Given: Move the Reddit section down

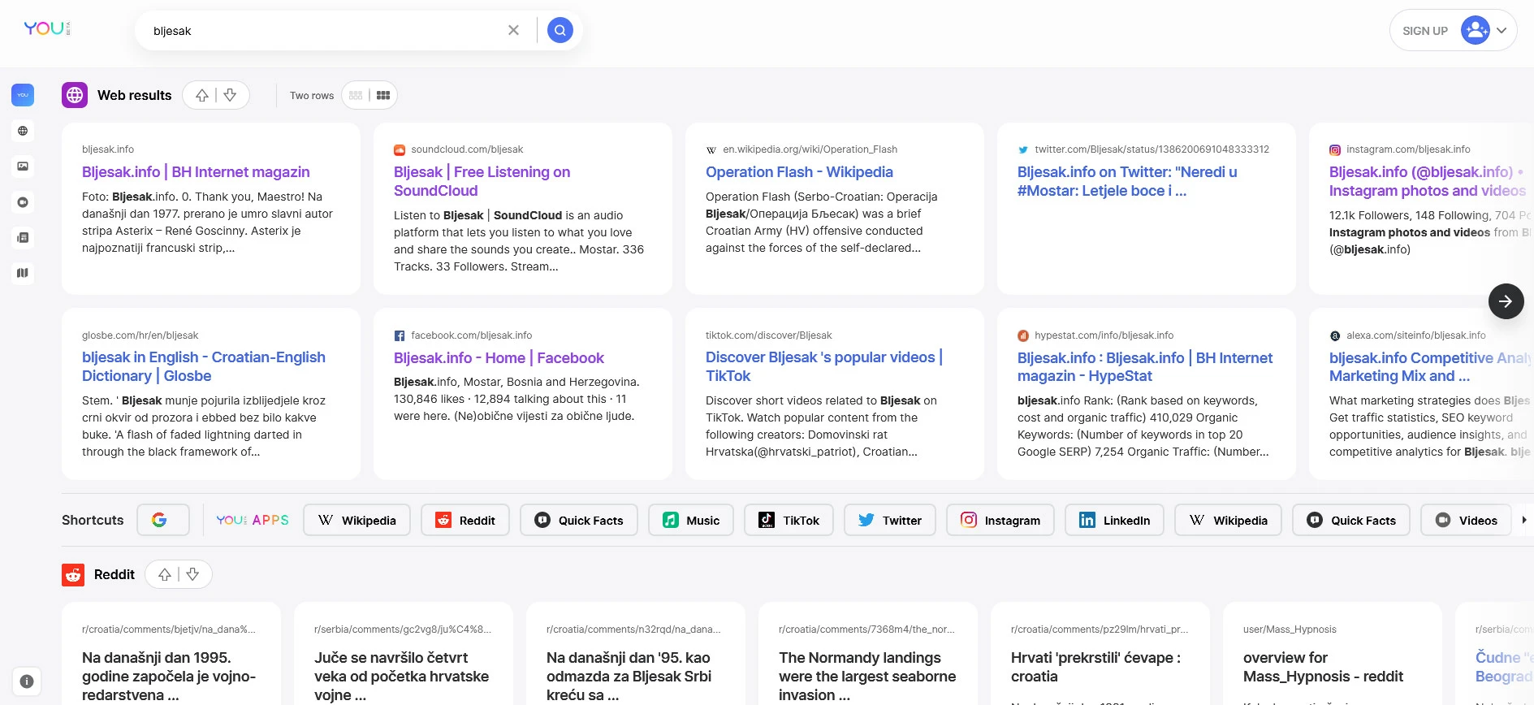Looking at the screenshot, I should 192,574.
